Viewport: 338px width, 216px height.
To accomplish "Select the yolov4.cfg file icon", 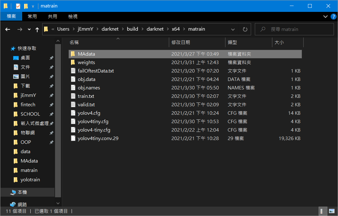I will coord(73,113).
